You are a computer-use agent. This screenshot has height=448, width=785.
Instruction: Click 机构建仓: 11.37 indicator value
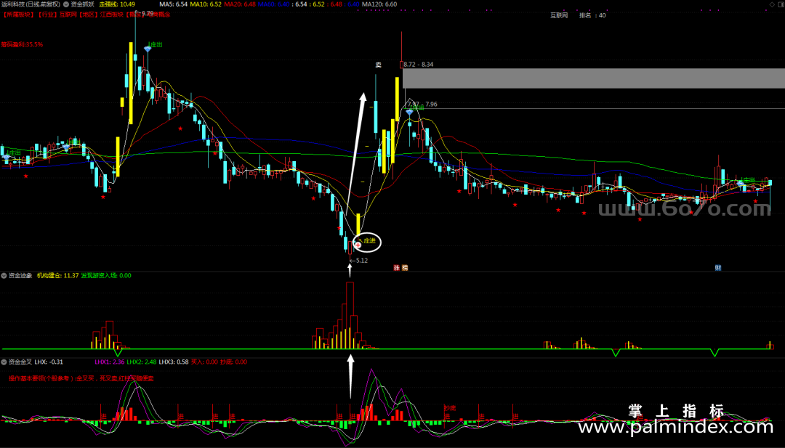[x=57, y=275]
